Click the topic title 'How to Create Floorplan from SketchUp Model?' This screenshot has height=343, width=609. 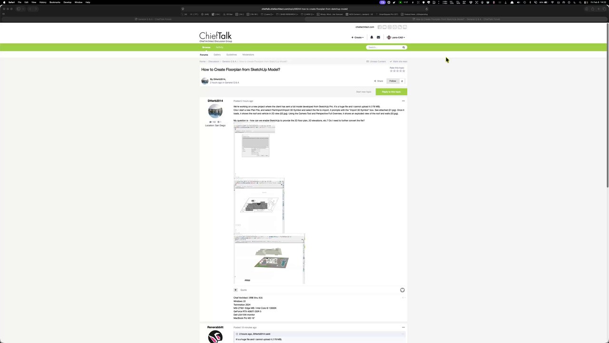(x=241, y=70)
